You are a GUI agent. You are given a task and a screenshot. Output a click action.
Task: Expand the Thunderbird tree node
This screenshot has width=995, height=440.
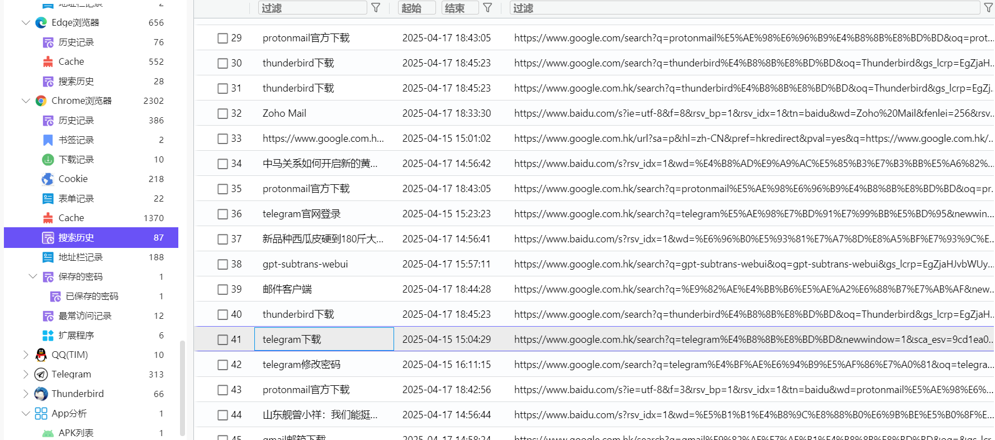[26, 394]
